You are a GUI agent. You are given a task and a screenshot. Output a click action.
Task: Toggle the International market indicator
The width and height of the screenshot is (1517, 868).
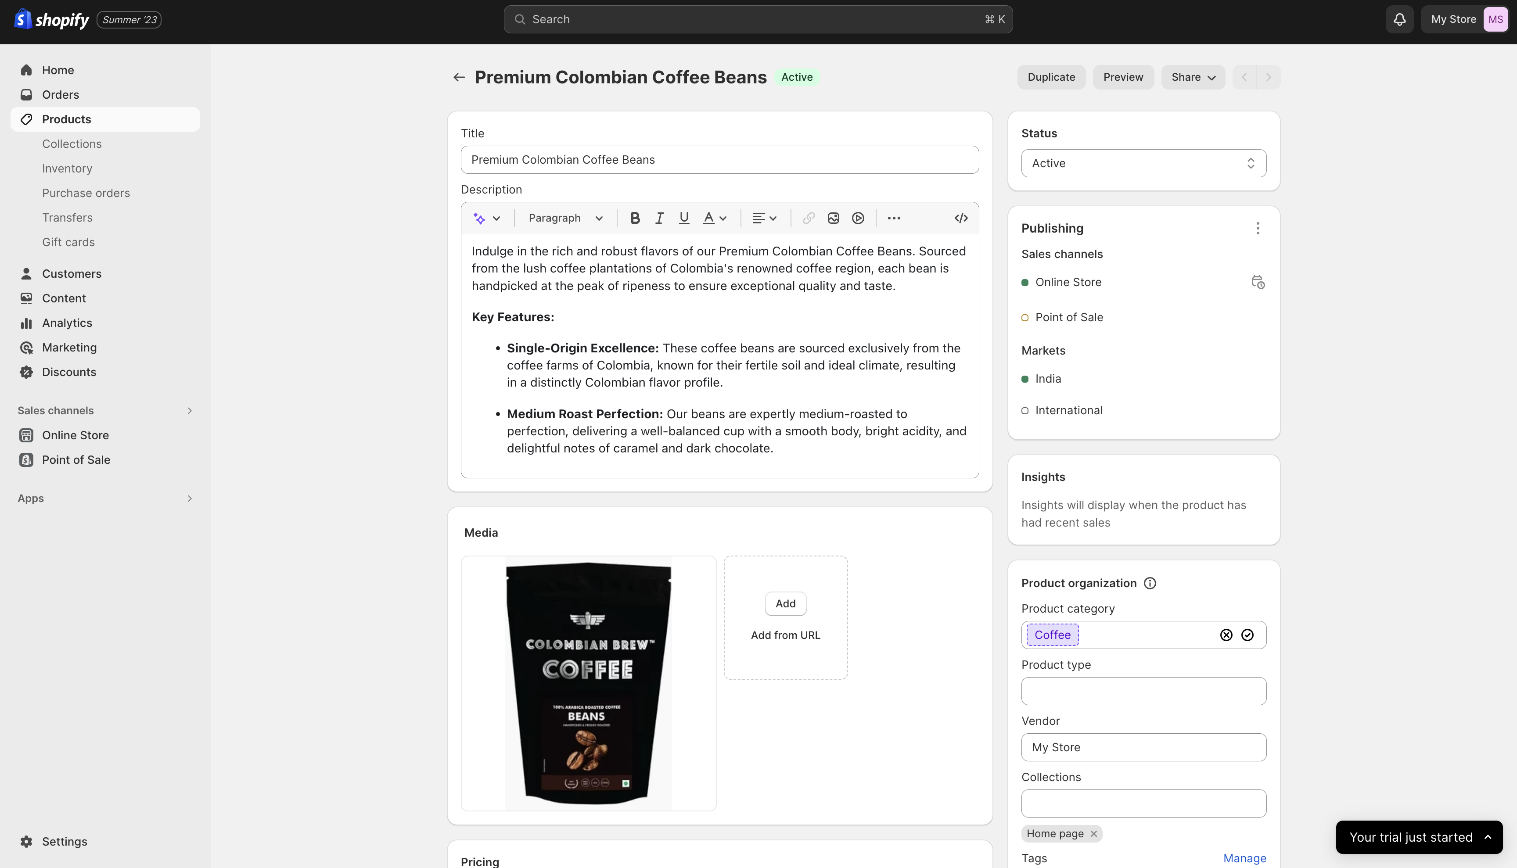pos(1026,410)
